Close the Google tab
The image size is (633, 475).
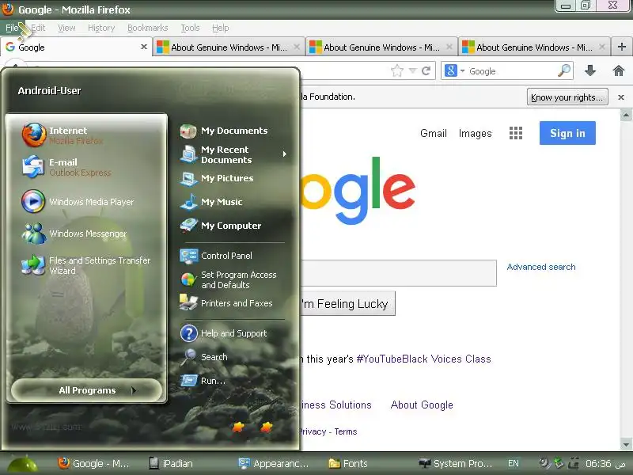pyautogui.click(x=144, y=47)
